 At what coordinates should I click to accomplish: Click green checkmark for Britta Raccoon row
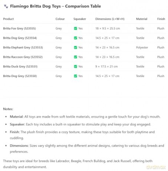(75, 57)
